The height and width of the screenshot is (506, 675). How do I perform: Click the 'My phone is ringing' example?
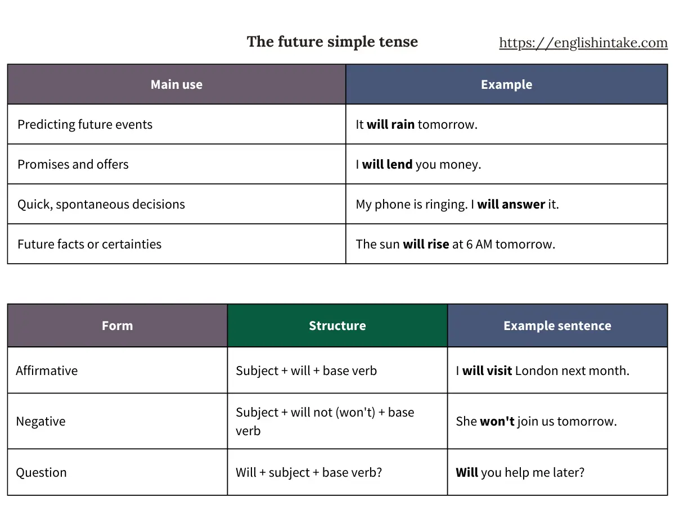(457, 204)
